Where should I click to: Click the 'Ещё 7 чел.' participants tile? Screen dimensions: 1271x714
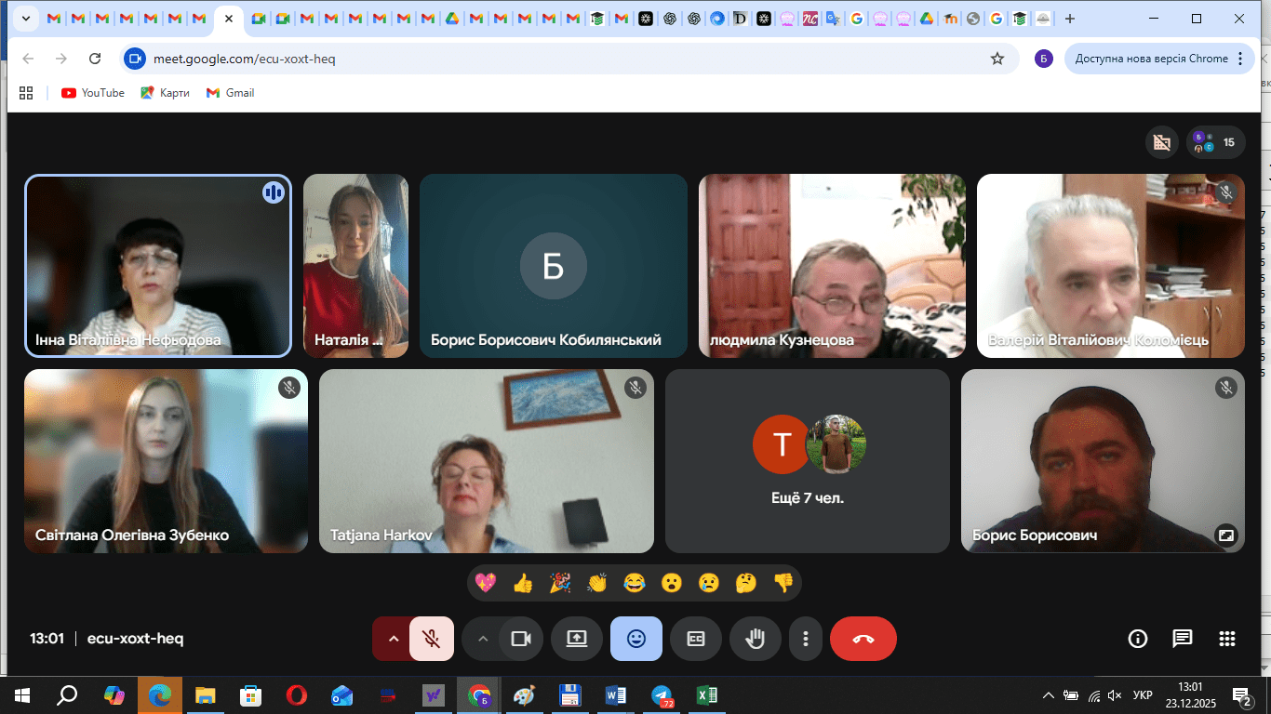pyautogui.click(x=807, y=461)
